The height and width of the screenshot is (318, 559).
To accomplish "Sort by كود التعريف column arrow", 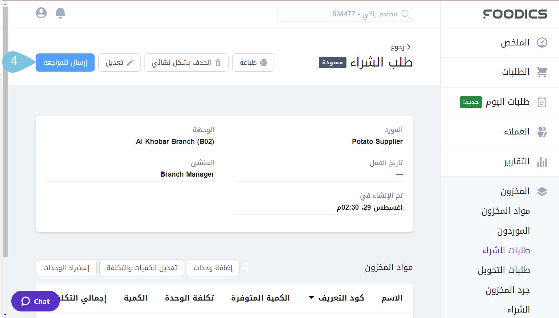I will coord(312,298).
